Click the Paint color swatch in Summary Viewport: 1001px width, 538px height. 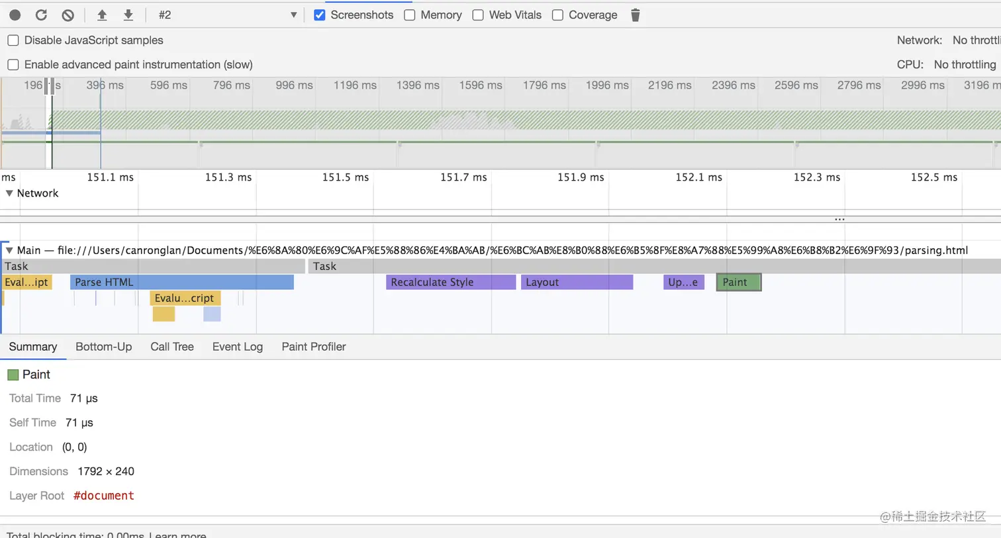coord(13,375)
